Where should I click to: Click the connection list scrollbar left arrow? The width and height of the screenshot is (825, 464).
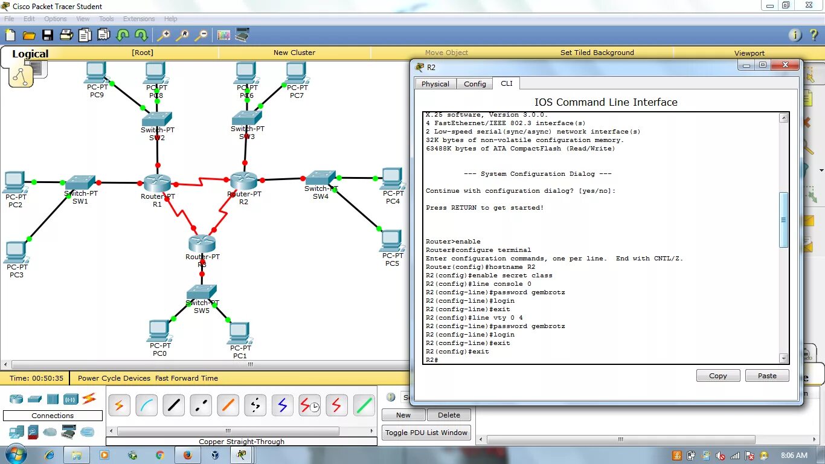[112, 431]
